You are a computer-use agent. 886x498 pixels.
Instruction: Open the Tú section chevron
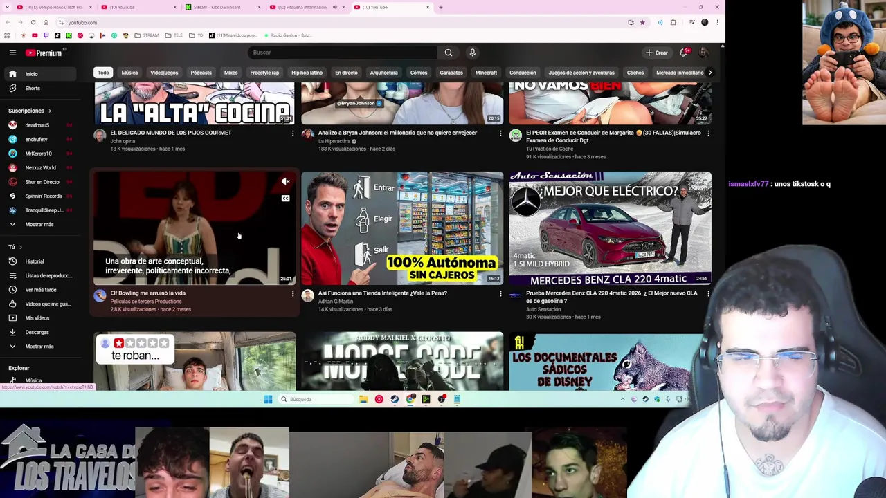(x=20, y=247)
